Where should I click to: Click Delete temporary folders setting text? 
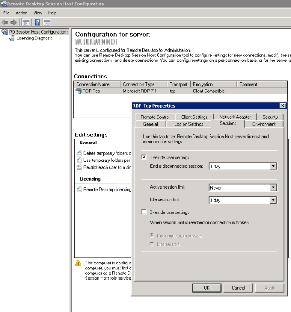(107, 153)
